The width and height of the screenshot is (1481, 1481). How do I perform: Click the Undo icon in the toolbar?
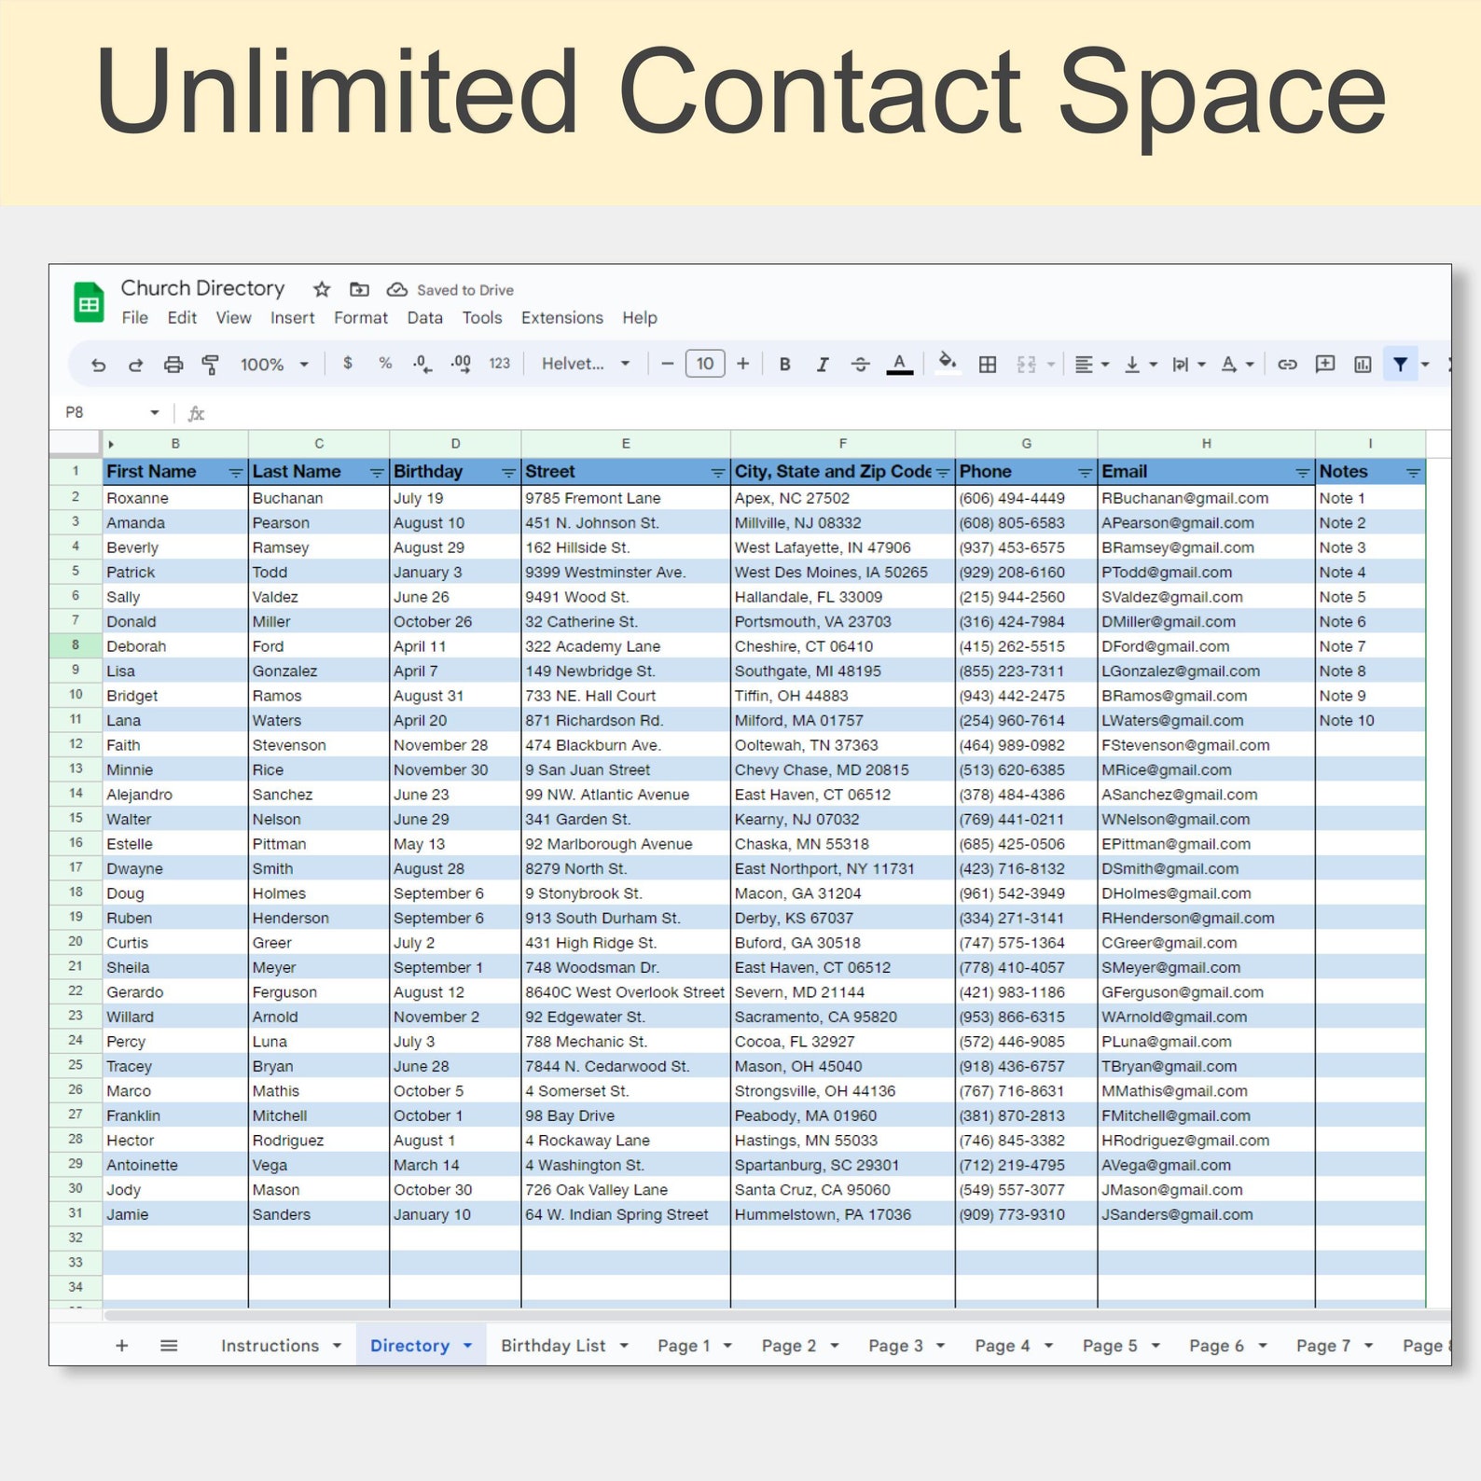[98, 365]
